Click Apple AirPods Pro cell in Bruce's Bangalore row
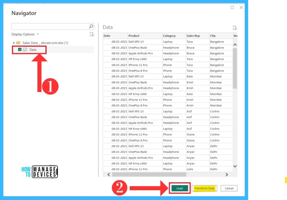Image resolution: width=287 pixels, height=200 pixels. tap(145, 53)
